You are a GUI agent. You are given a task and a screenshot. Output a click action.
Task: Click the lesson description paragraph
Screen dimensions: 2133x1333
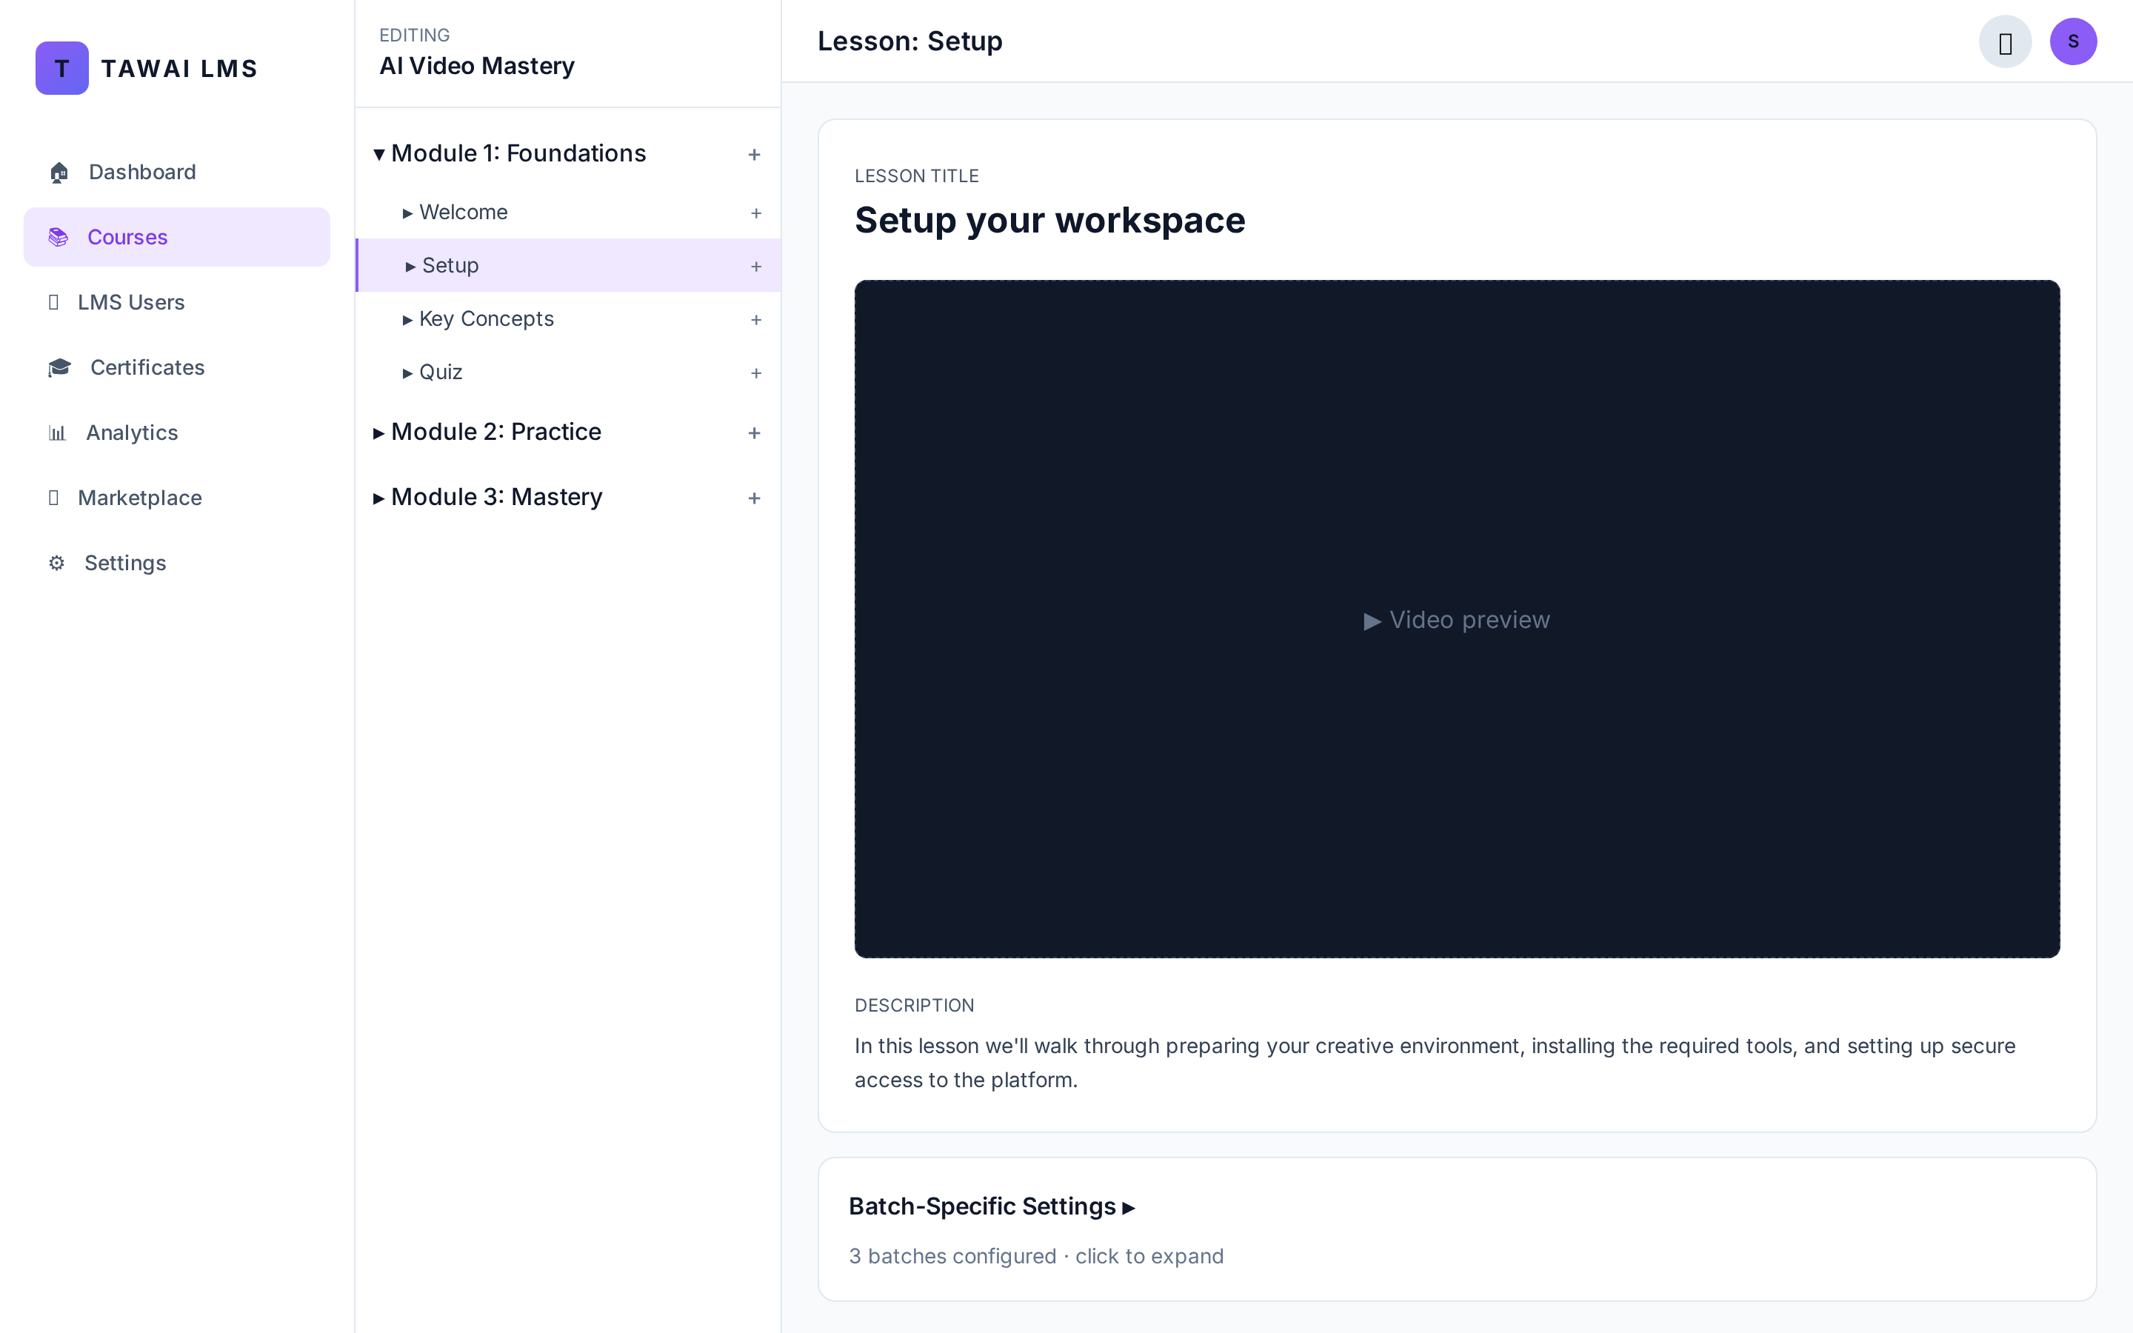tap(1435, 1063)
